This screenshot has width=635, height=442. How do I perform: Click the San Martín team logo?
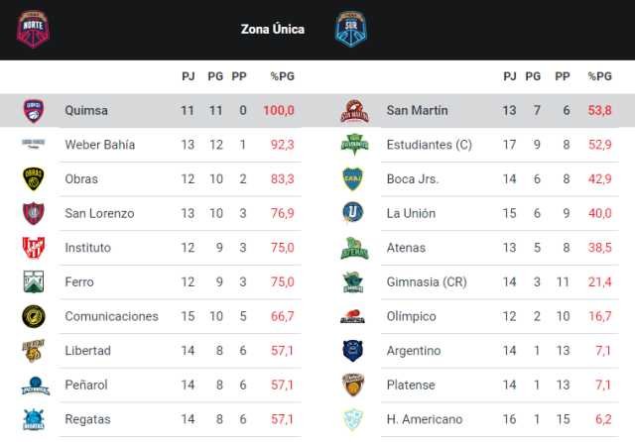[x=354, y=110]
